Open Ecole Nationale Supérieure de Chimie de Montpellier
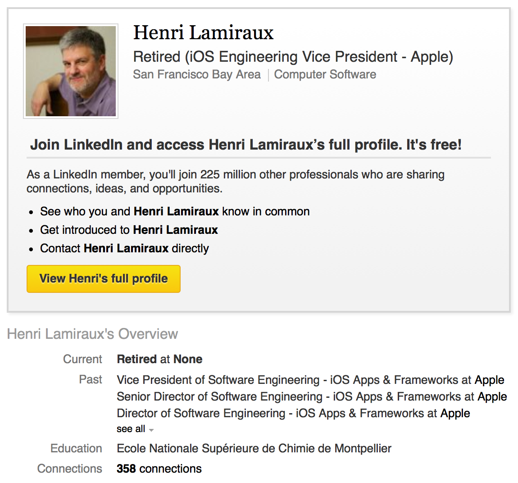The width and height of the screenshot is (518, 483). point(254,448)
